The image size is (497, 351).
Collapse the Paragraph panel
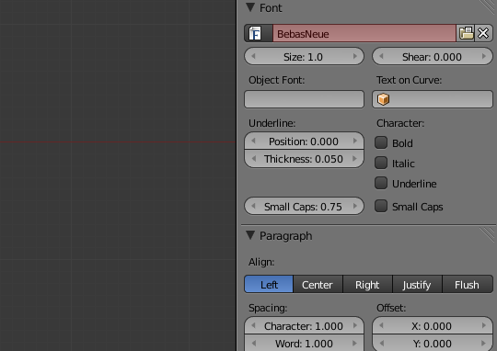[x=250, y=235]
